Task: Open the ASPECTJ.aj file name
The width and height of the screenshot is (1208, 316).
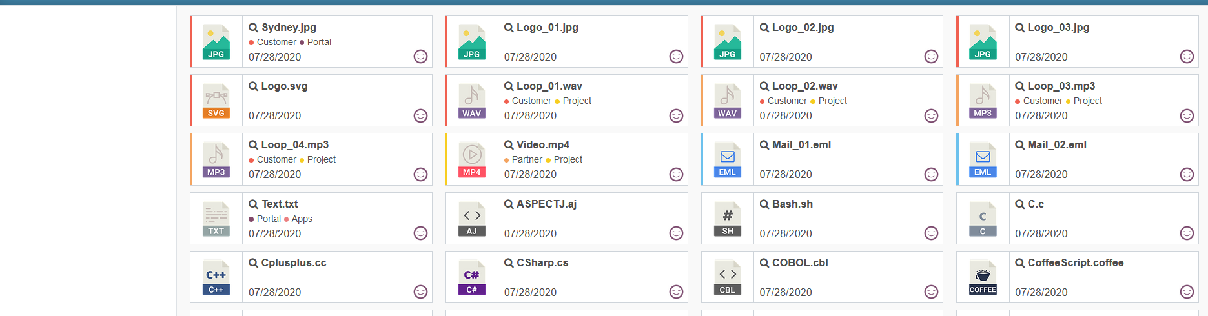Action: [546, 204]
